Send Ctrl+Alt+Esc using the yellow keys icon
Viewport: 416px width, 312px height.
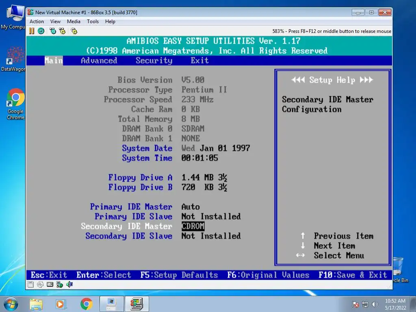62,31
